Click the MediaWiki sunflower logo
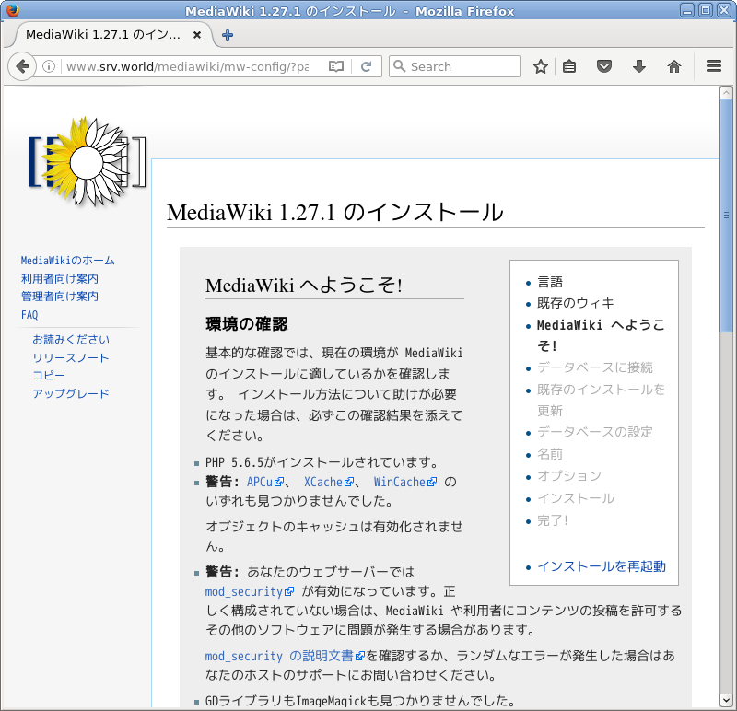 coord(88,161)
